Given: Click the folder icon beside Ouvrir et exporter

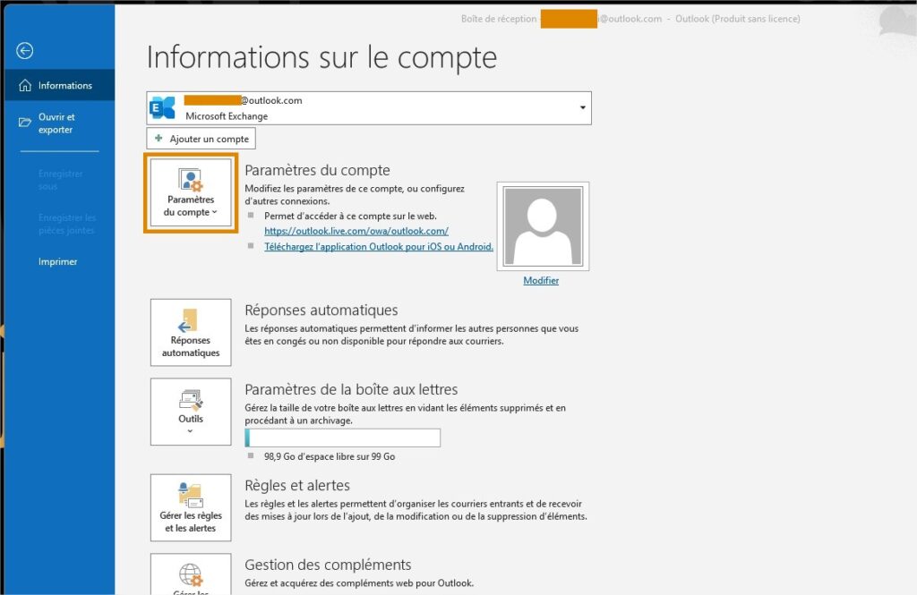Looking at the screenshot, I should [25, 122].
